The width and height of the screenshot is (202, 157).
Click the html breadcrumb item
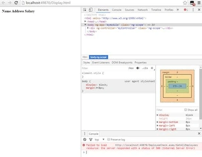click(x=85, y=57)
